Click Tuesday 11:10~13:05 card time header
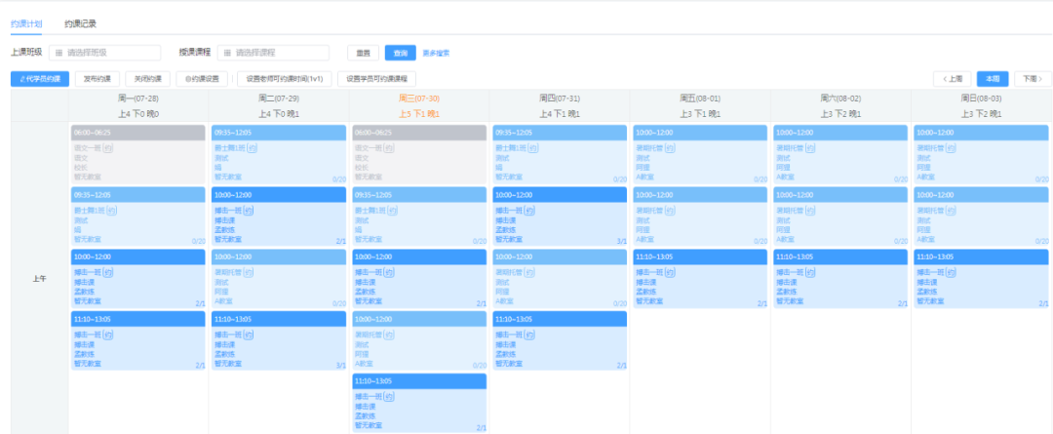 coord(279,319)
